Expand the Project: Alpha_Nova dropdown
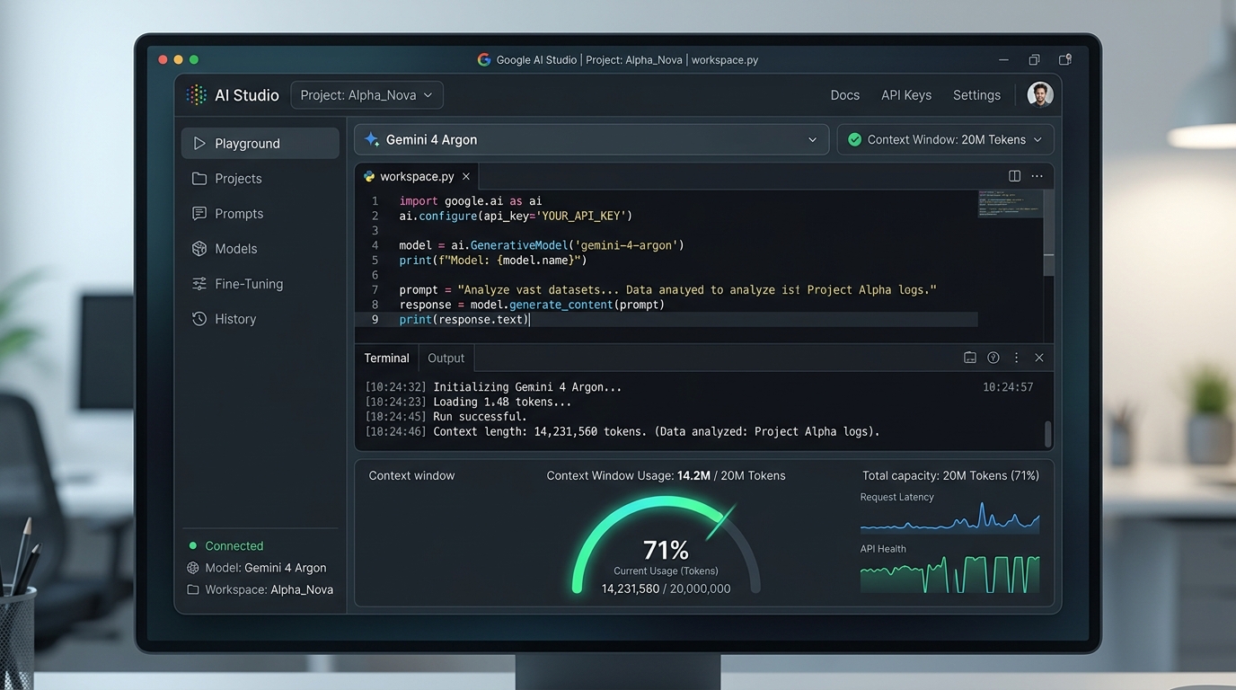1236x690 pixels. 366,95
